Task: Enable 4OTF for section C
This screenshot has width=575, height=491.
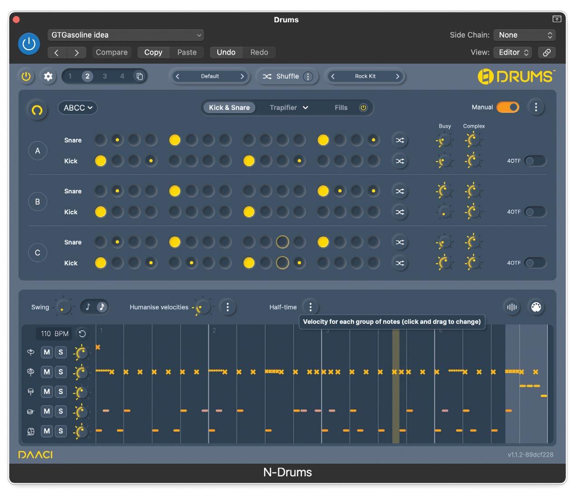Action: 535,263
